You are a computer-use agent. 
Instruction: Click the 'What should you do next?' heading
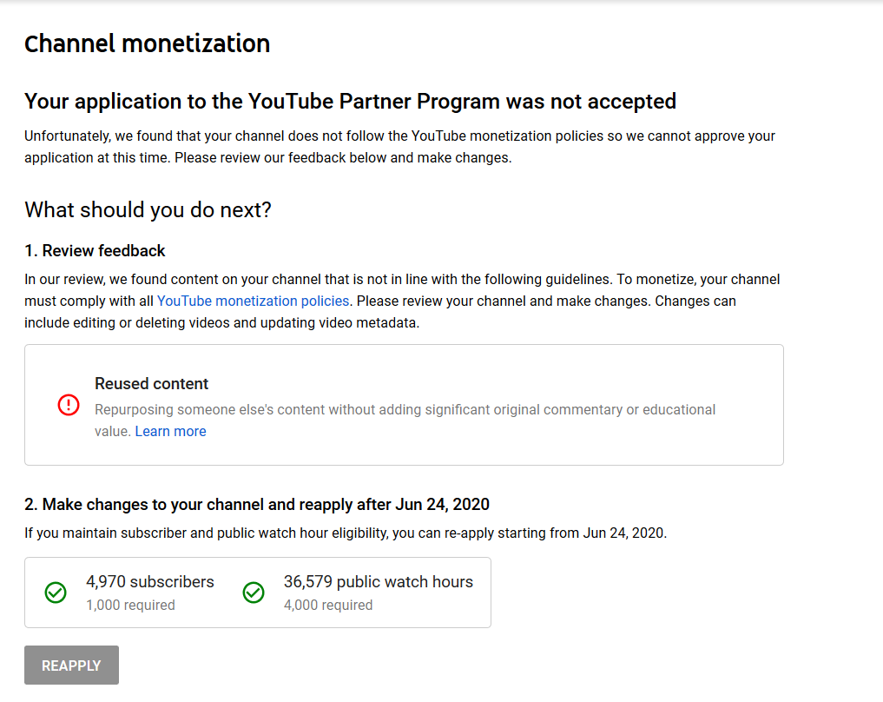148,209
